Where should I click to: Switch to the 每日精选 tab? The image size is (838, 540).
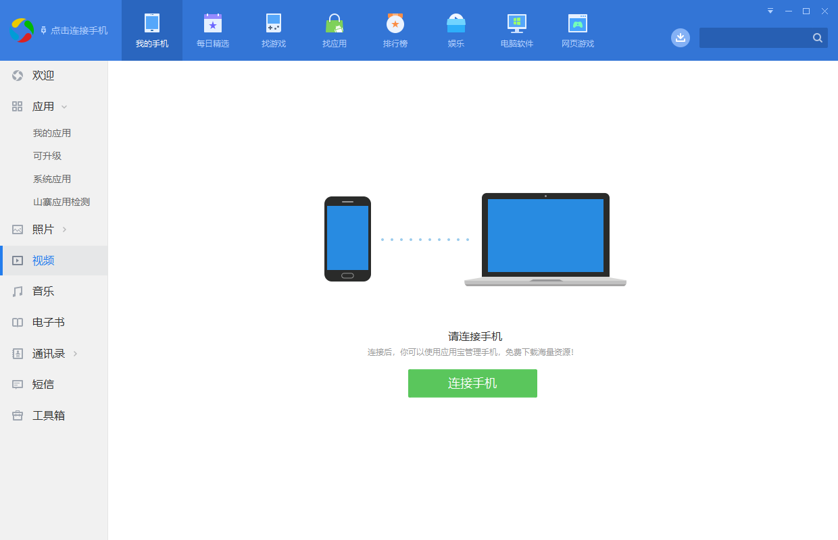[x=213, y=30]
